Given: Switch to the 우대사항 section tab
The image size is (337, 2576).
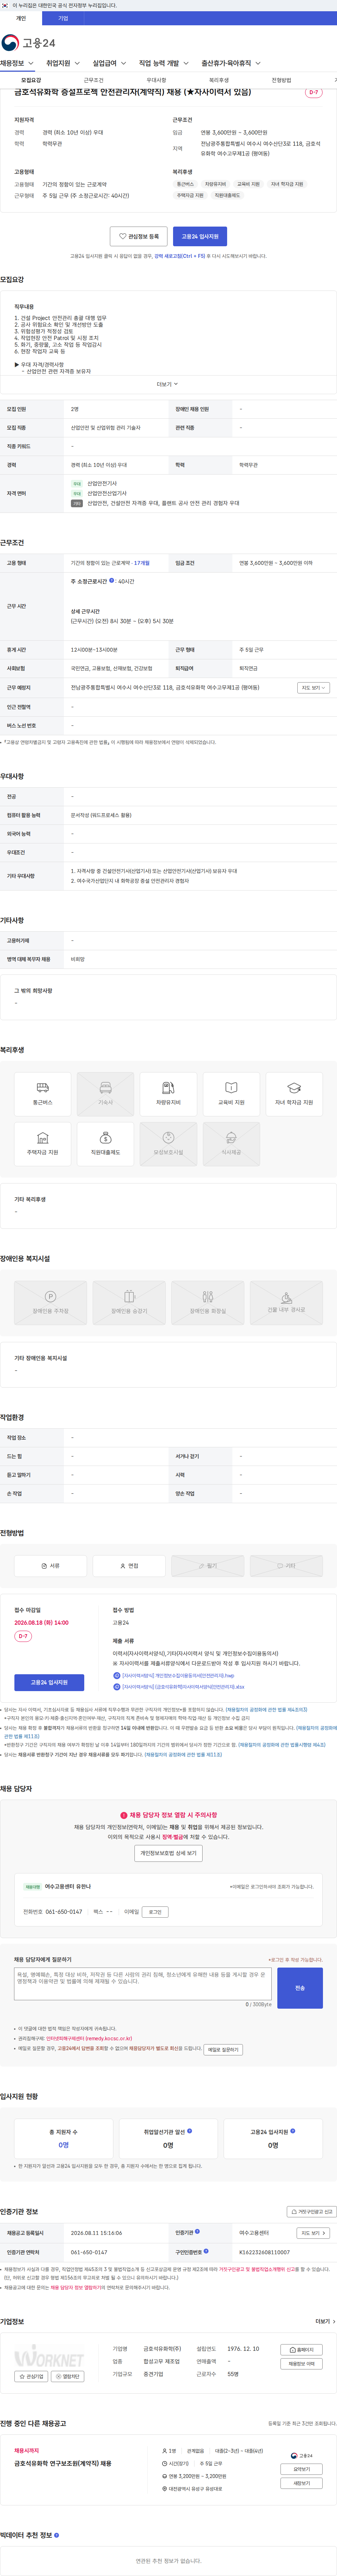Looking at the screenshot, I should 156,80.
